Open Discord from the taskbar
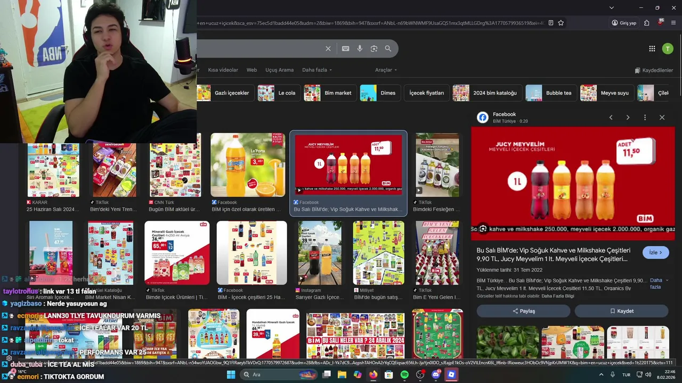Image resolution: width=682 pixels, height=383 pixels. [436, 374]
